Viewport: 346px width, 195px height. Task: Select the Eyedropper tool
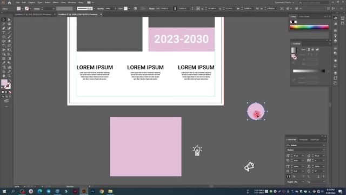[x=4, y=63]
